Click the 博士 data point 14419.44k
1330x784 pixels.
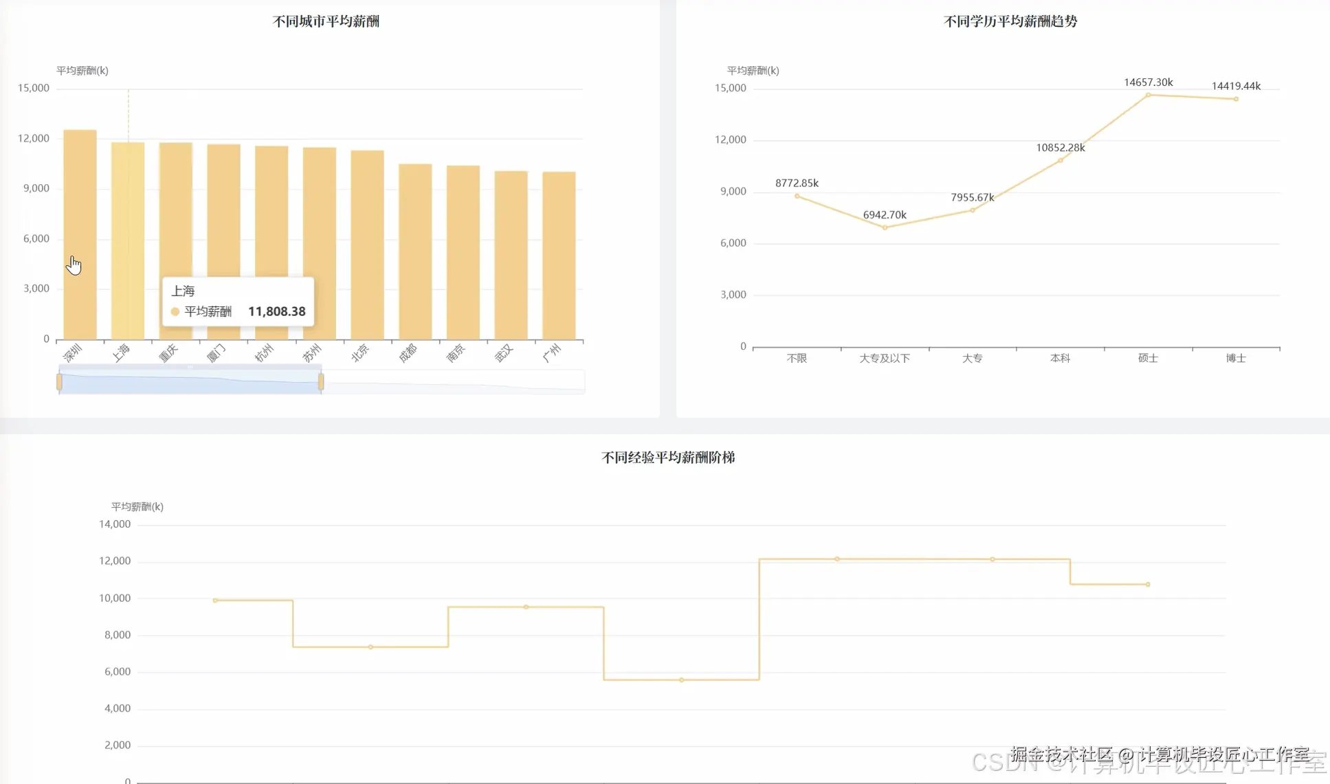click(x=1236, y=99)
